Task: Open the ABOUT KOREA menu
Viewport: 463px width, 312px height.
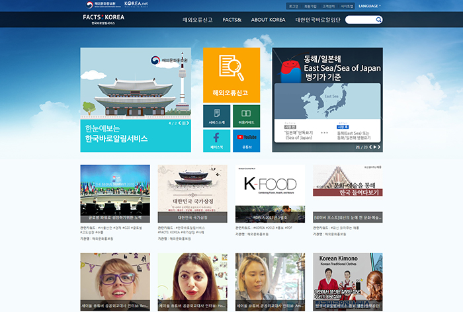Action: (268, 20)
